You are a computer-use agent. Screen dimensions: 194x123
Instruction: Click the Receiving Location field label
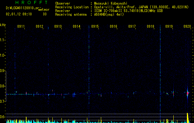pos(72,7)
